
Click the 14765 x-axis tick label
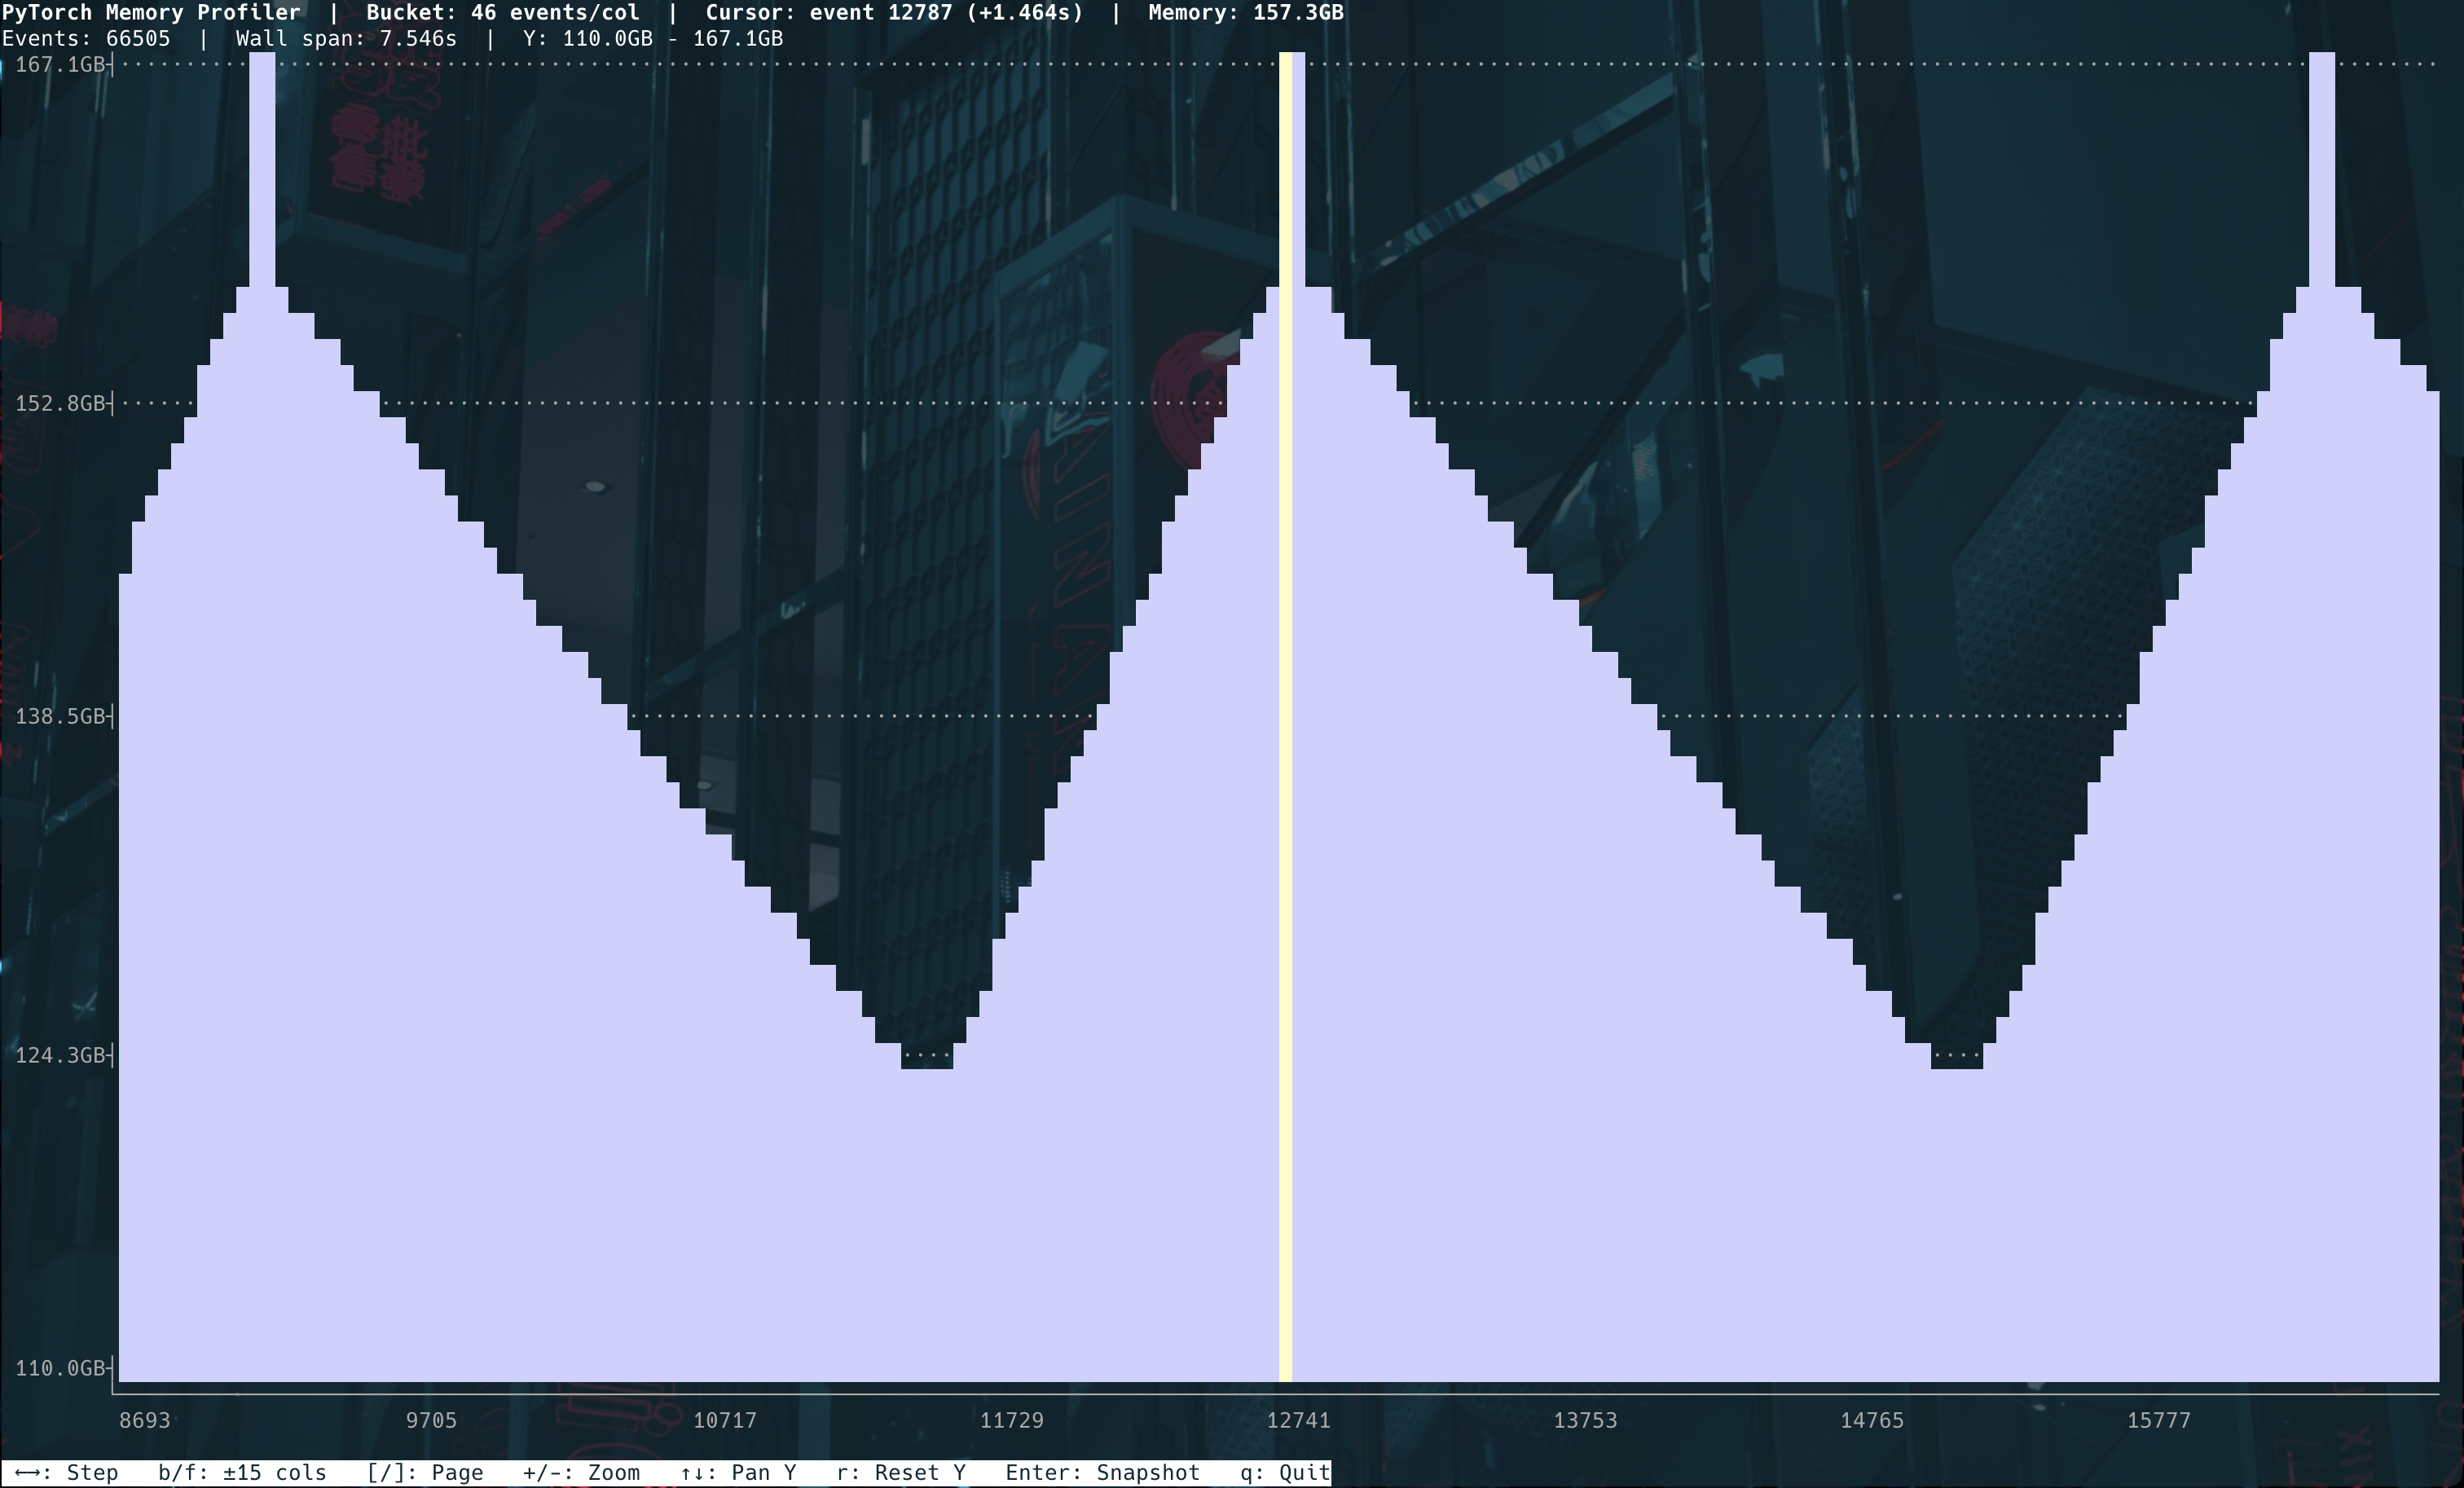tap(1872, 1420)
